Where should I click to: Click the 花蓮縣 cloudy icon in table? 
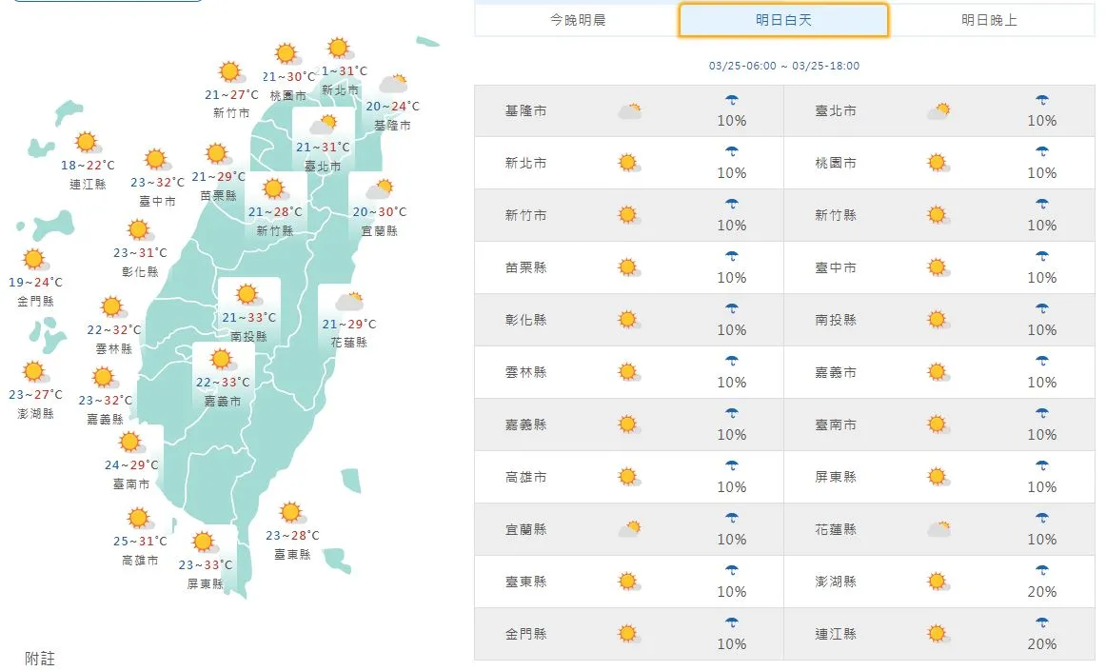(938, 529)
